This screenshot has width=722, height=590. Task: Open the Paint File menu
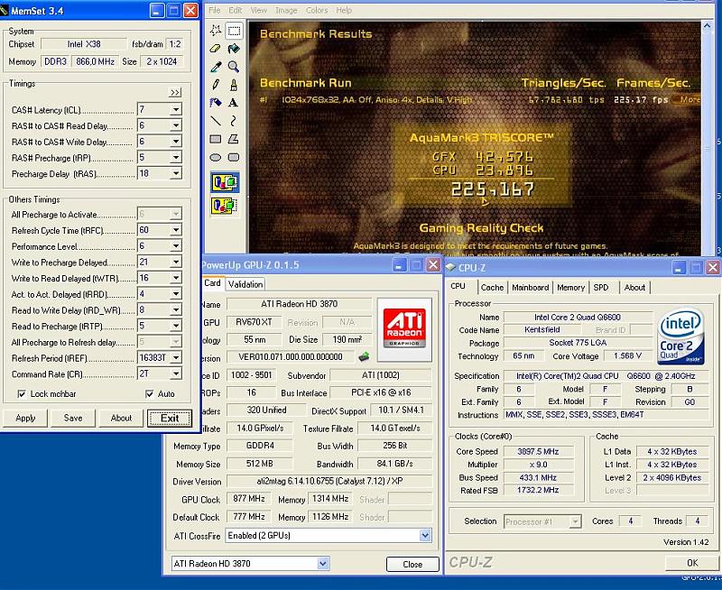[214, 10]
